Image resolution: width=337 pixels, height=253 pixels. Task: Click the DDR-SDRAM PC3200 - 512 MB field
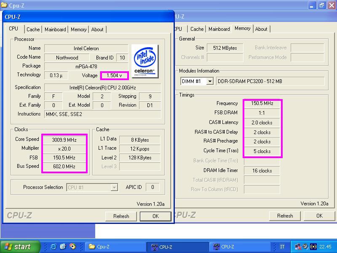point(270,81)
